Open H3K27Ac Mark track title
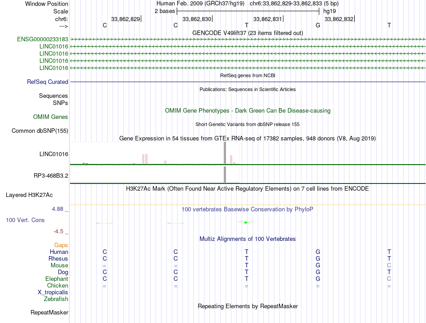The width and height of the screenshot is (426, 323). pyautogui.click(x=247, y=189)
